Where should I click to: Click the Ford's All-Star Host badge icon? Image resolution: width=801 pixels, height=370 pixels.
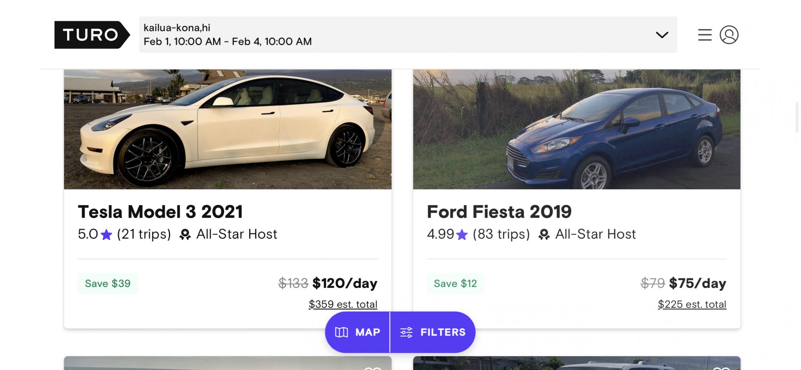coord(544,235)
